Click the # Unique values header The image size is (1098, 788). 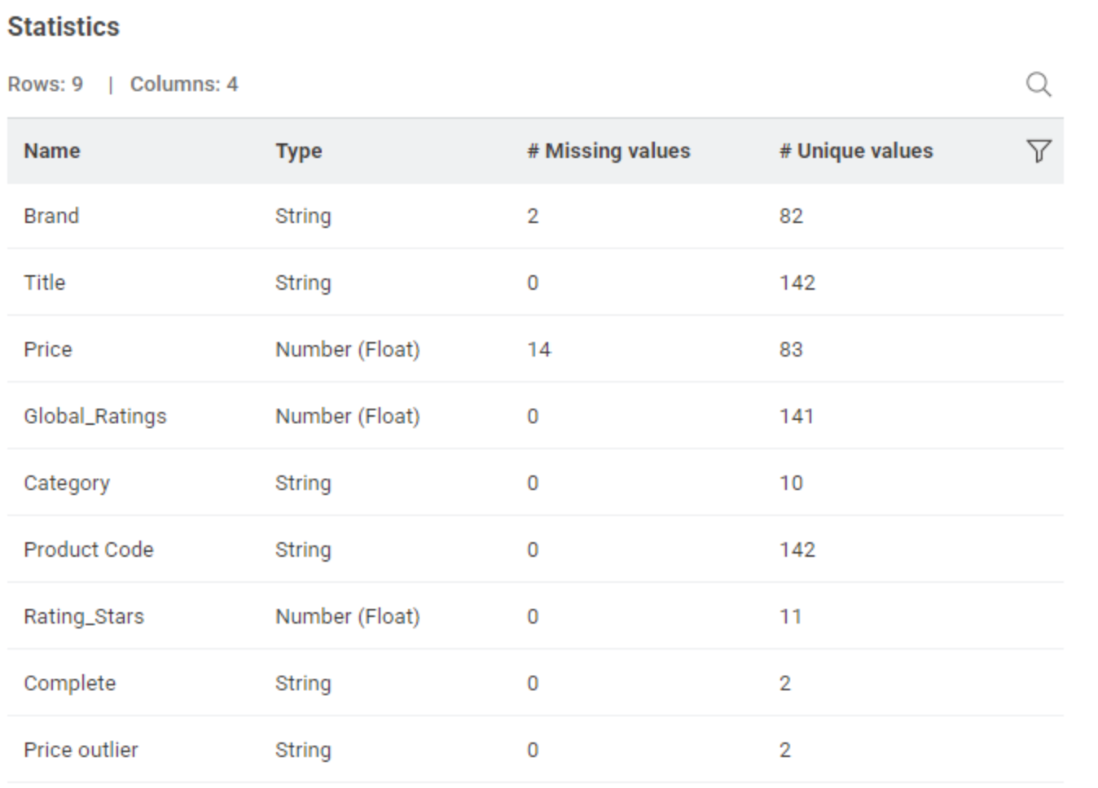click(856, 151)
